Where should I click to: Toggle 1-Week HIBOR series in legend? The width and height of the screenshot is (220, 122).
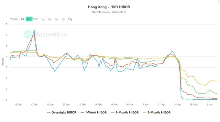(x=94, y=112)
